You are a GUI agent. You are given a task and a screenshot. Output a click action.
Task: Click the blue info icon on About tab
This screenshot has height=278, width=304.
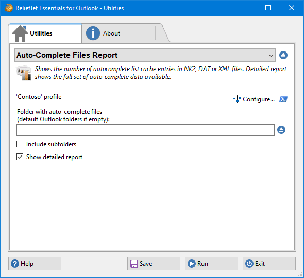(x=93, y=33)
